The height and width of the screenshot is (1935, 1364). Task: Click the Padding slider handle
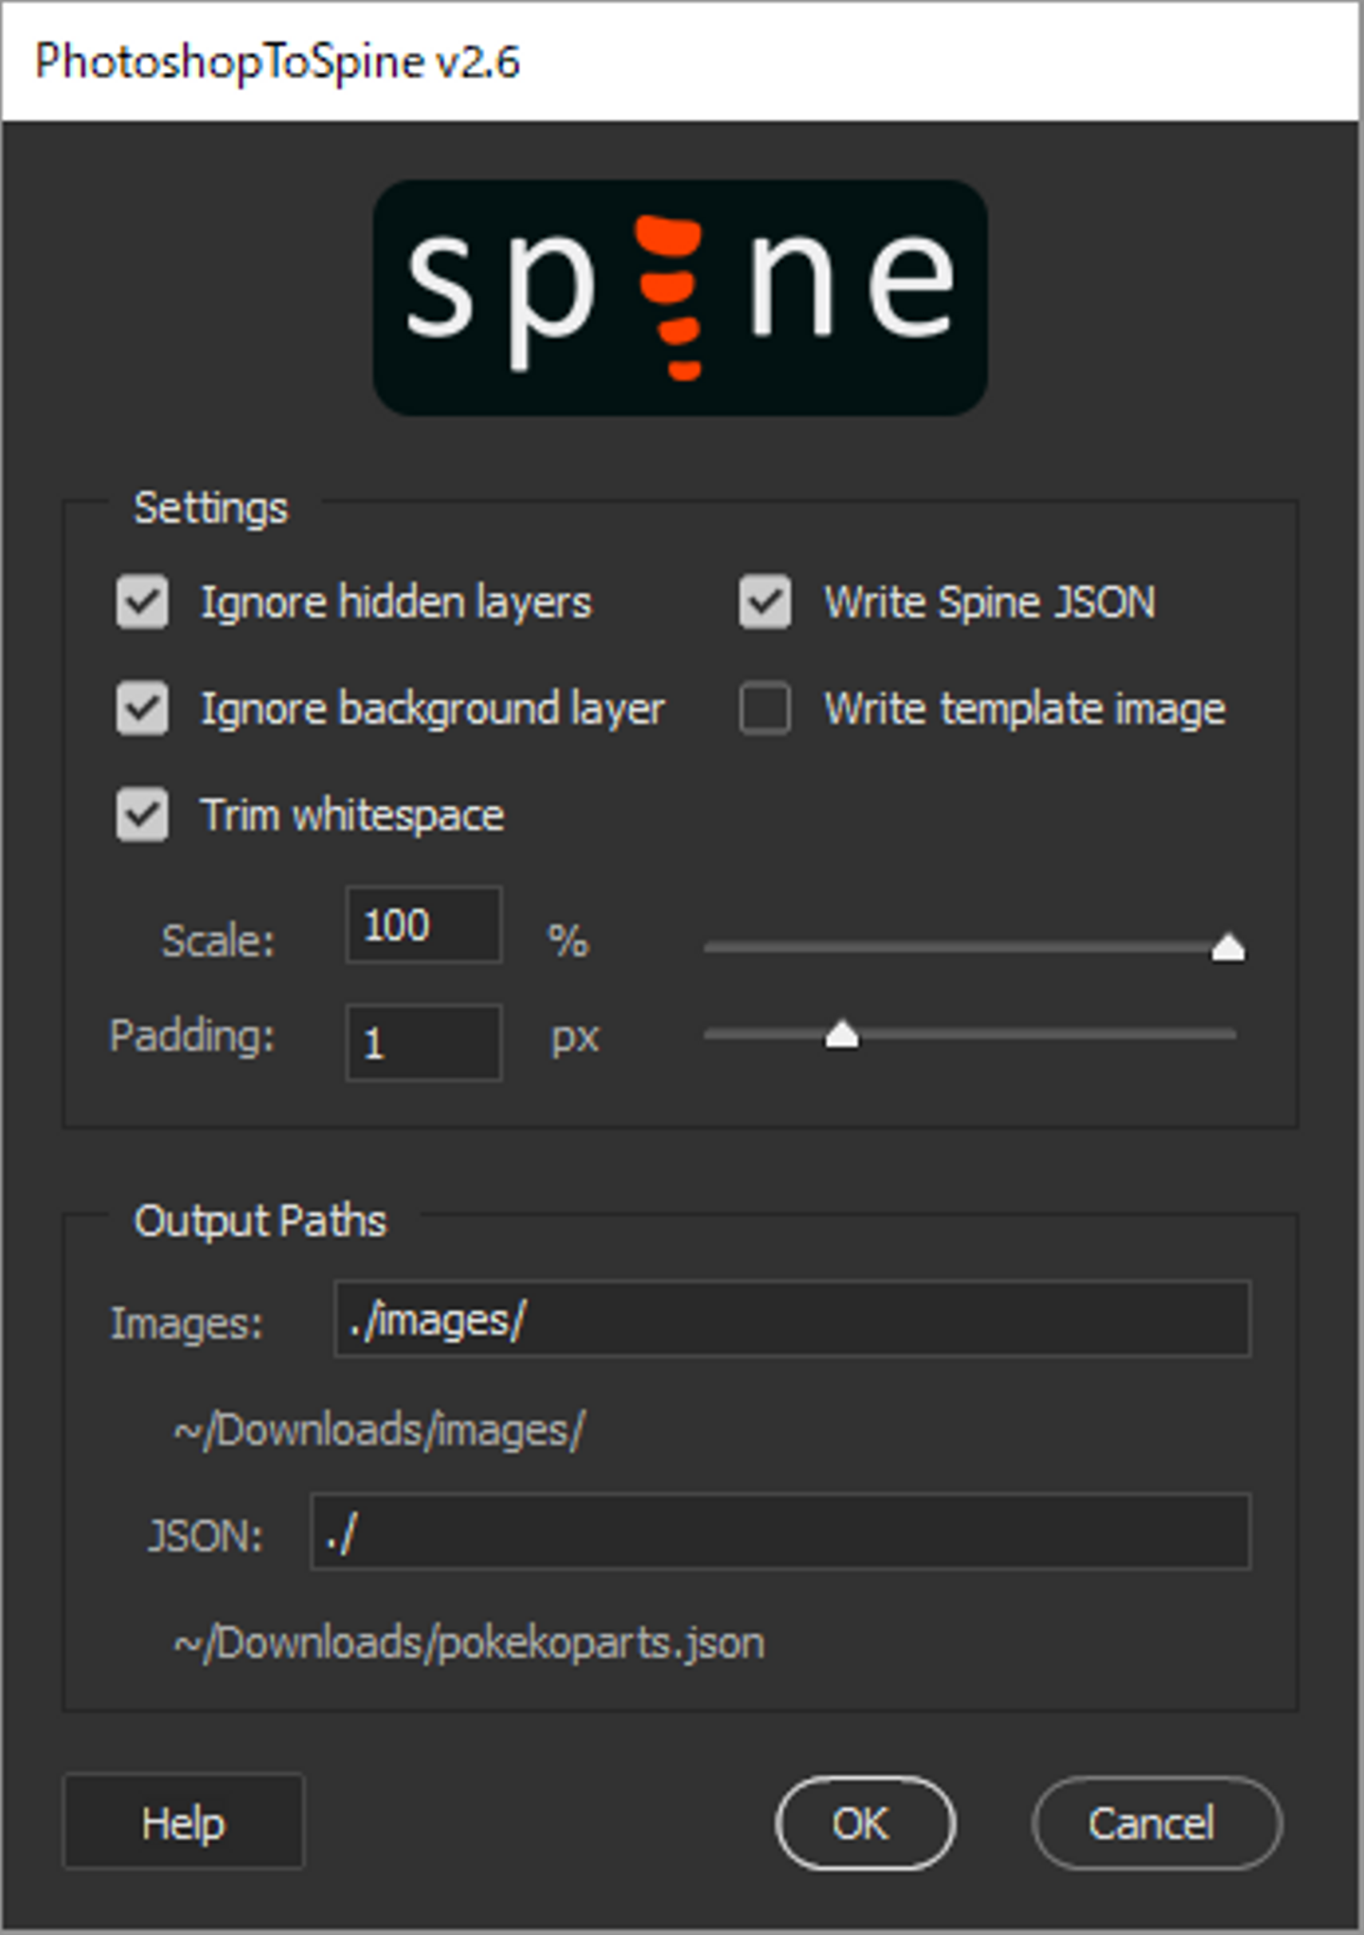[841, 1034]
